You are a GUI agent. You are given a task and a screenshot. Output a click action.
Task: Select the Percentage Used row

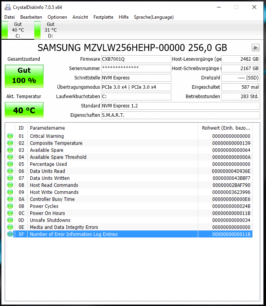click(129, 164)
